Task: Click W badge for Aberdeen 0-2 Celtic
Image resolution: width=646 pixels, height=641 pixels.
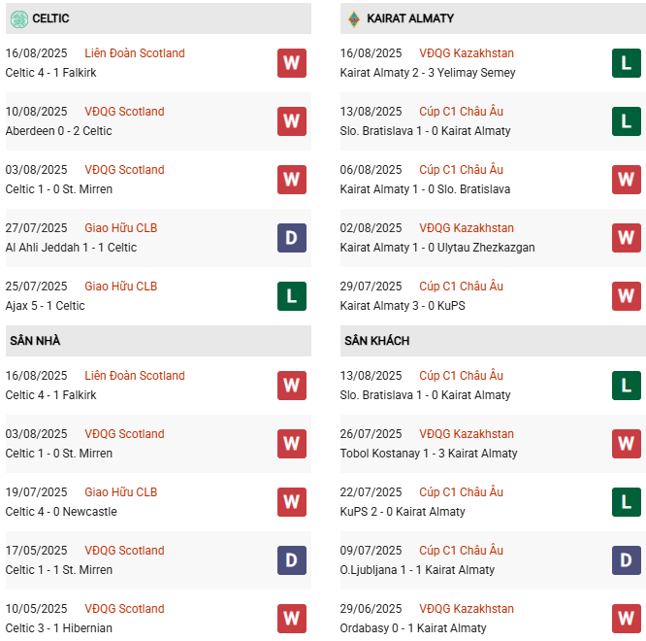Action: click(x=291, y=121)
